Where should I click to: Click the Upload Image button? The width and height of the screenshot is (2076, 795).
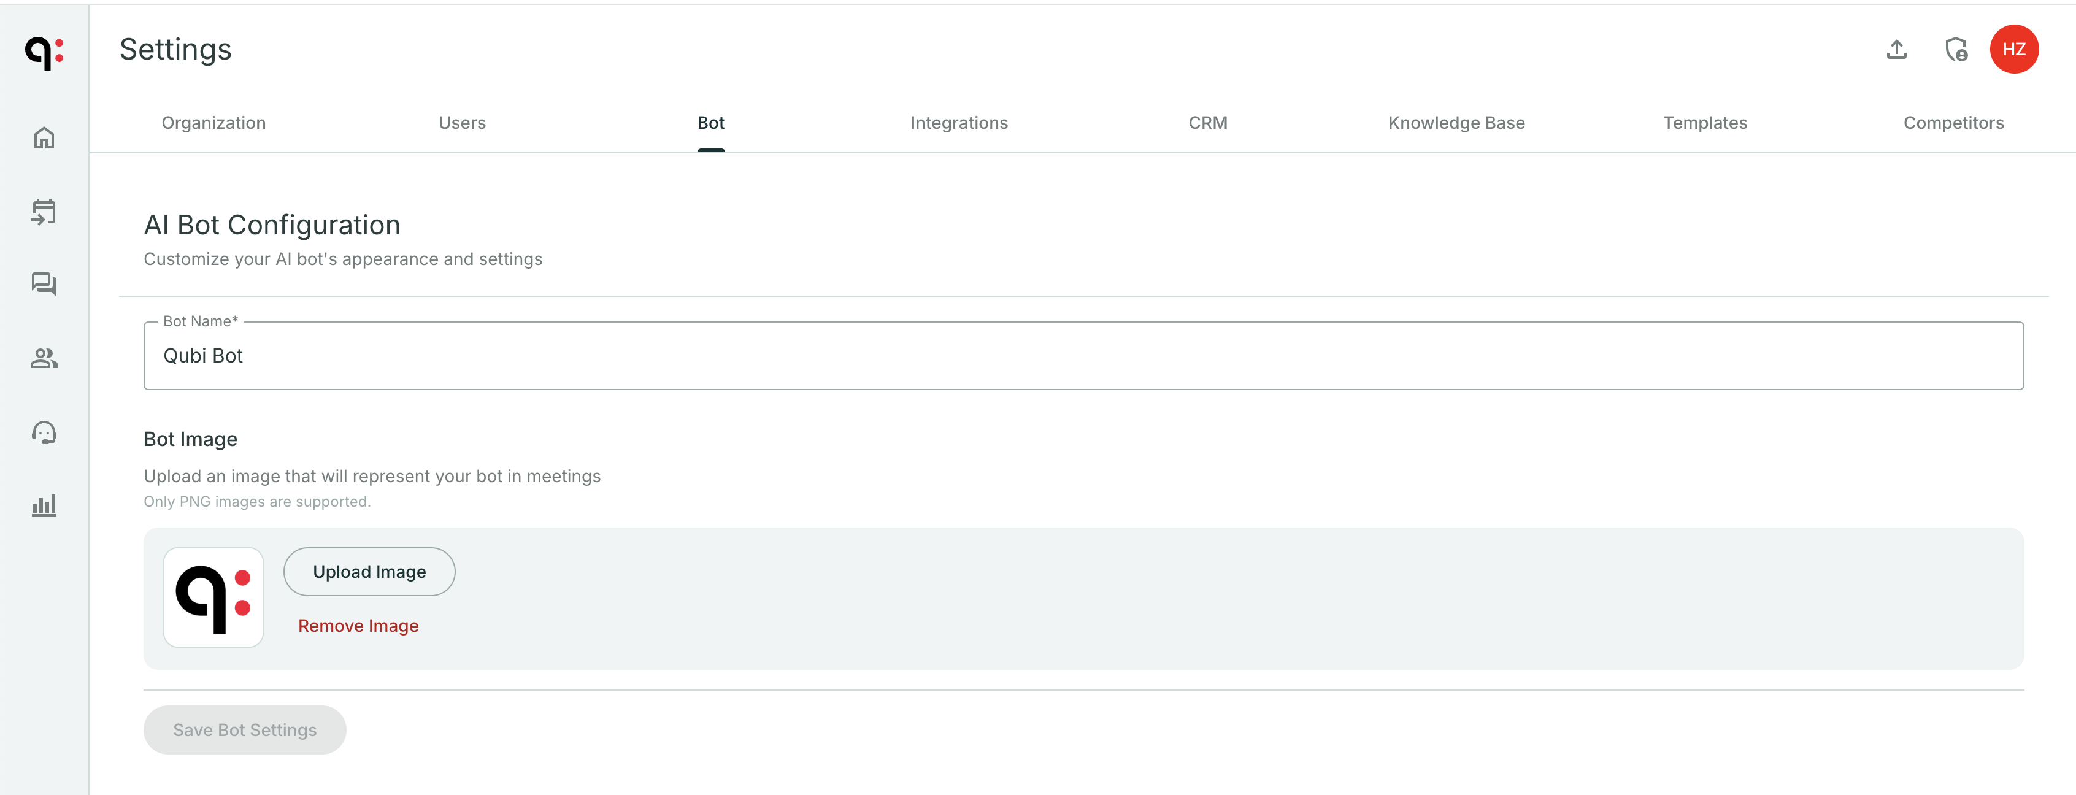point(369,571)
